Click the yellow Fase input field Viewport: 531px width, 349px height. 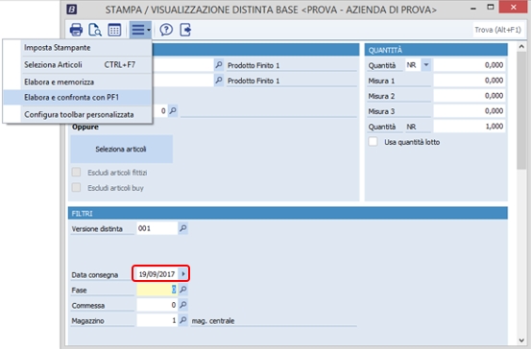point(157,290)
